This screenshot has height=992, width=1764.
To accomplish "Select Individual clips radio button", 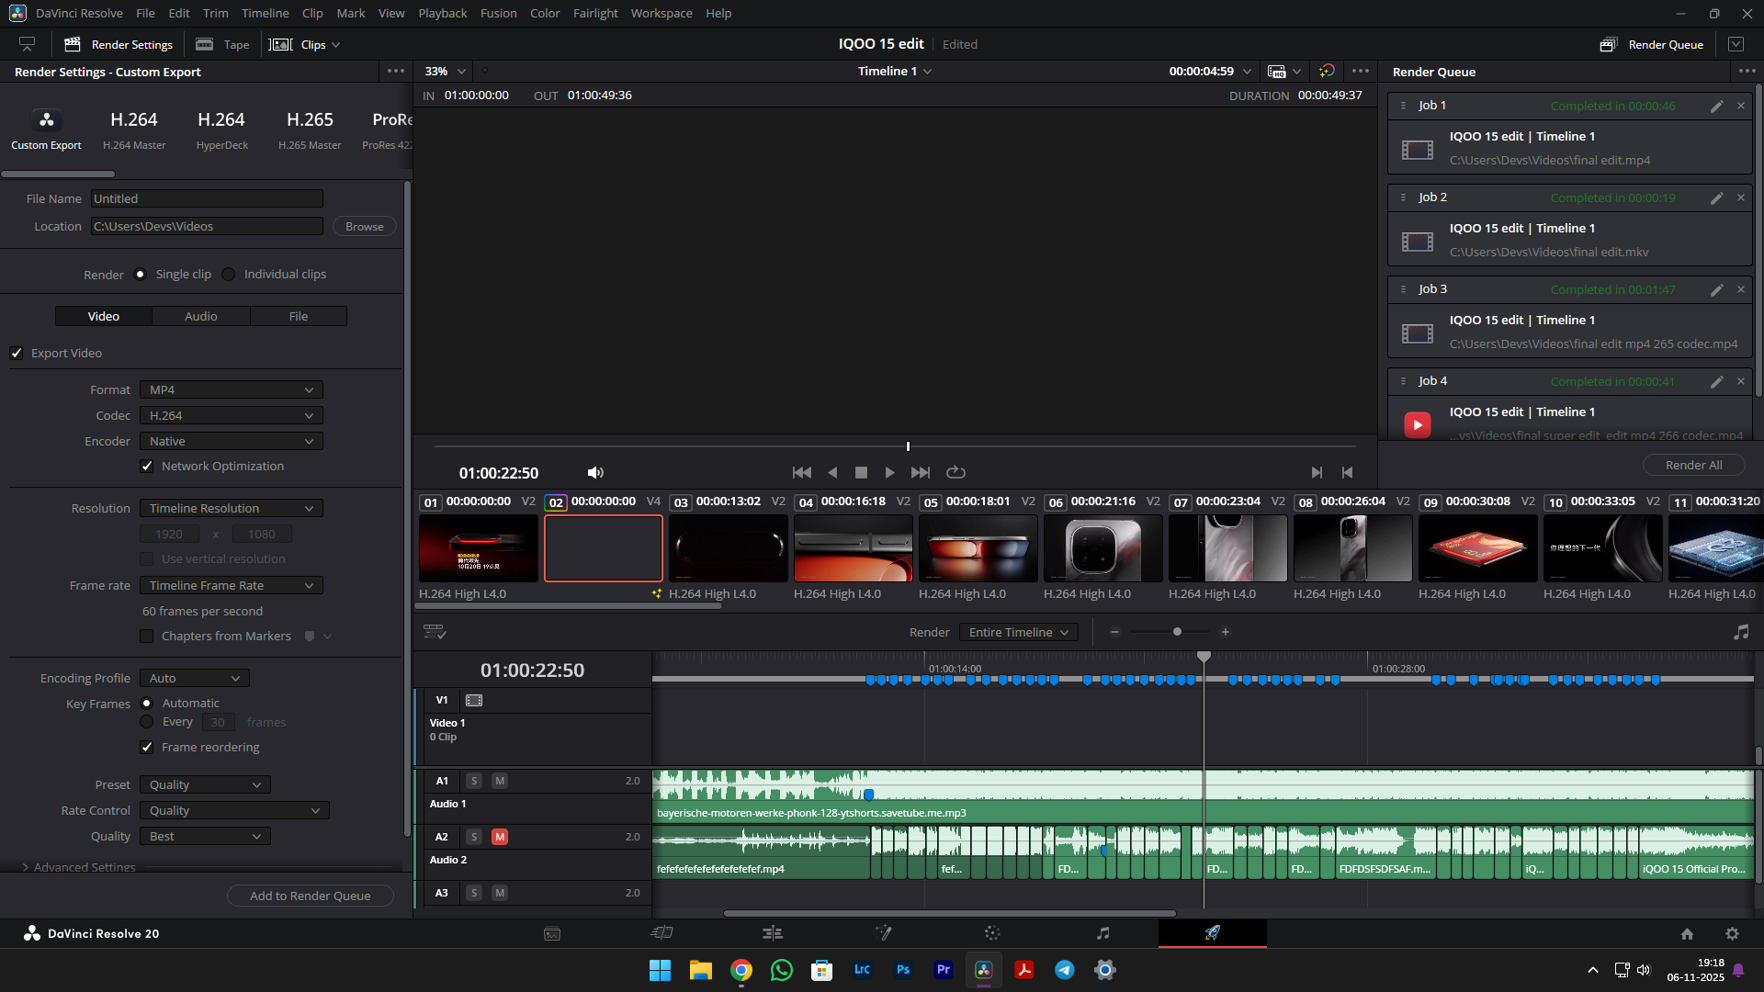I will coord(229,275).
